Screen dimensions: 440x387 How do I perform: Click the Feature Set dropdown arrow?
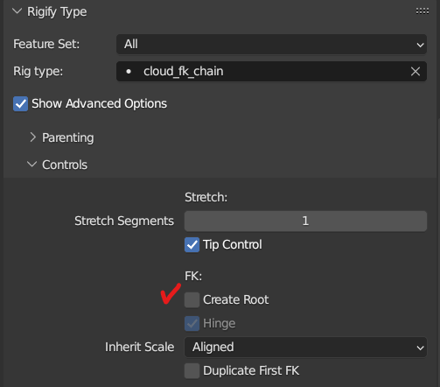[420, 45]
